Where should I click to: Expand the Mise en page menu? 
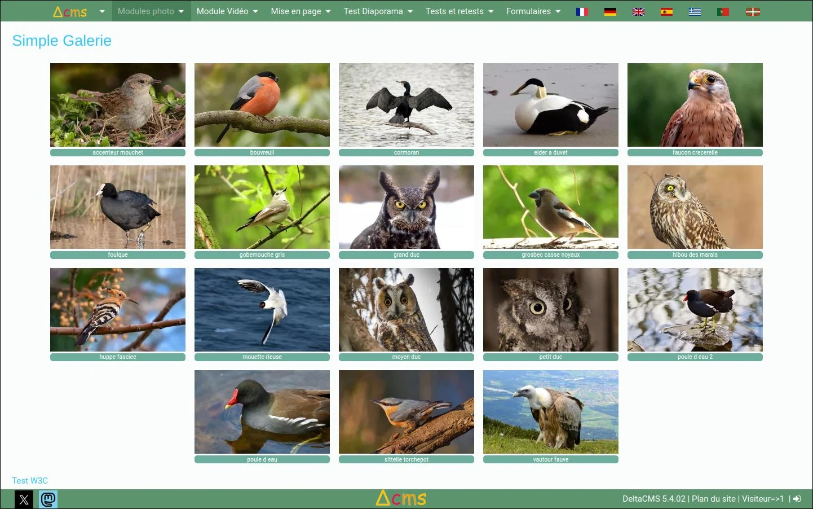[x=301, y=11]
